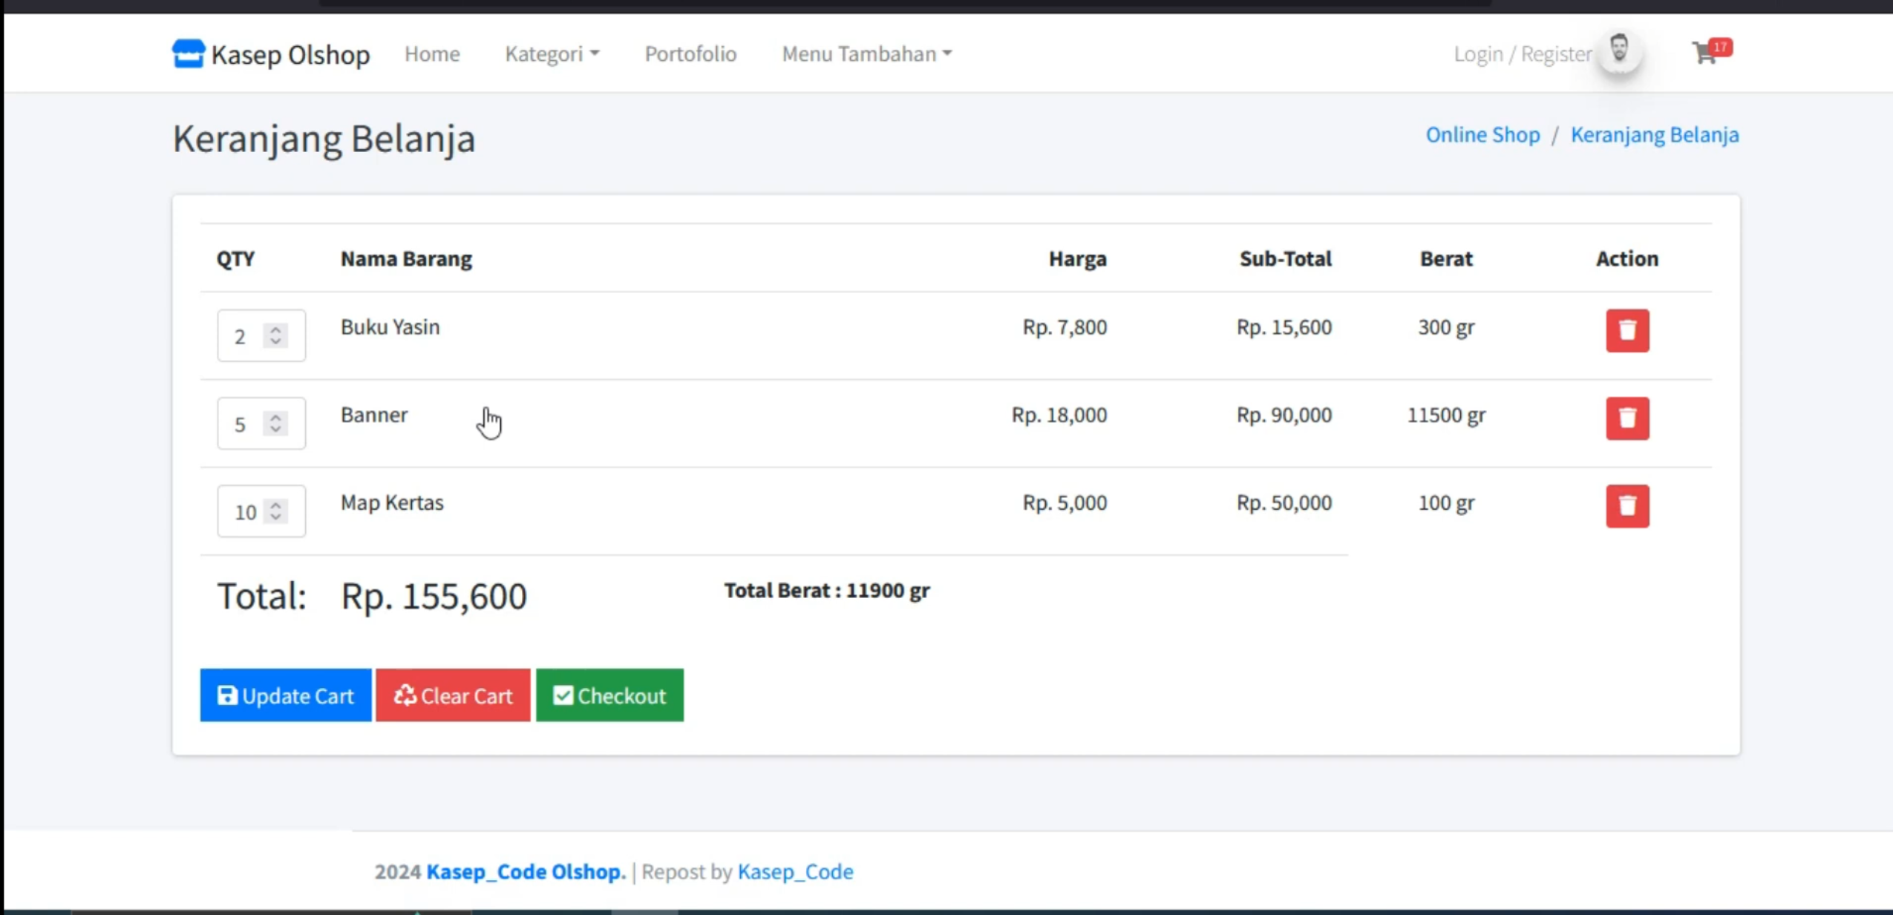Click the Rp. 50,000 sub-total cell
Viewport: 1893px width, 915px height.
point(1284,502)
